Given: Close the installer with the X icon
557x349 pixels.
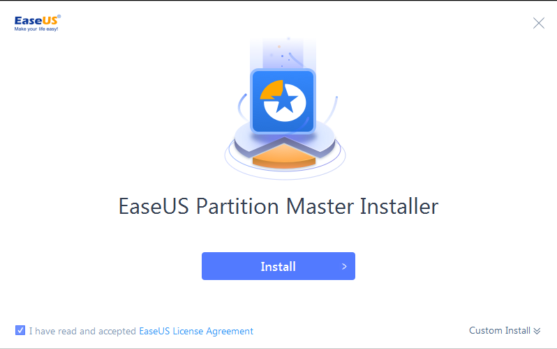Looking at the screenshot, I should [x=539, y=23].
